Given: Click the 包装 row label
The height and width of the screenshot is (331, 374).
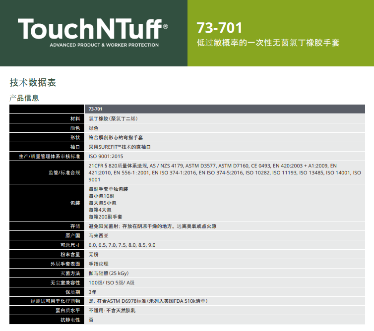Looking at the screenshot, I should [75, 203].
